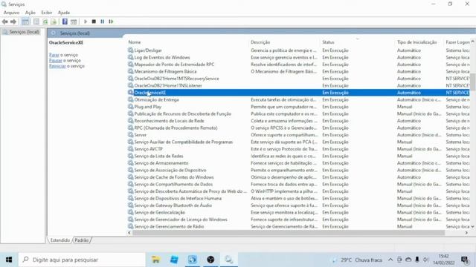Click the Forward arrow toolbar icon

13,22
